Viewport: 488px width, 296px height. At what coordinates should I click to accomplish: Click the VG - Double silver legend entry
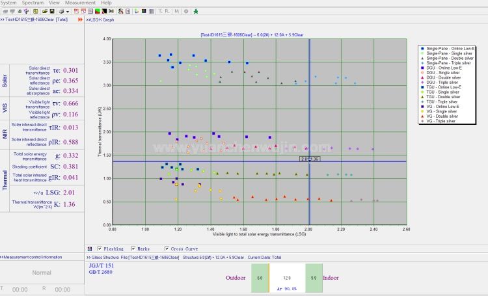coord(440,116)
